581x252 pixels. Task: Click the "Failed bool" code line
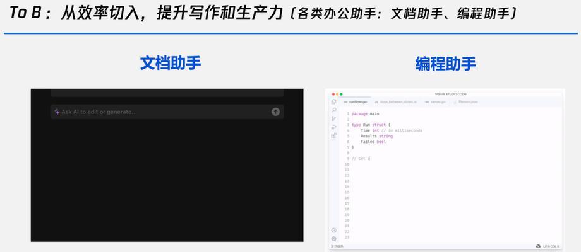(x=373, y=142)
